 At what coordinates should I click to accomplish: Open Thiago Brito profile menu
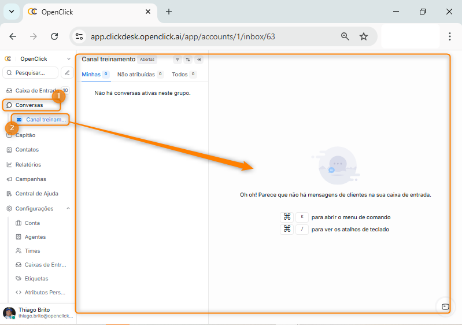(37, 313)
